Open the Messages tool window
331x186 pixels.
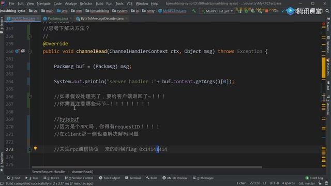[x=203, y=178]
